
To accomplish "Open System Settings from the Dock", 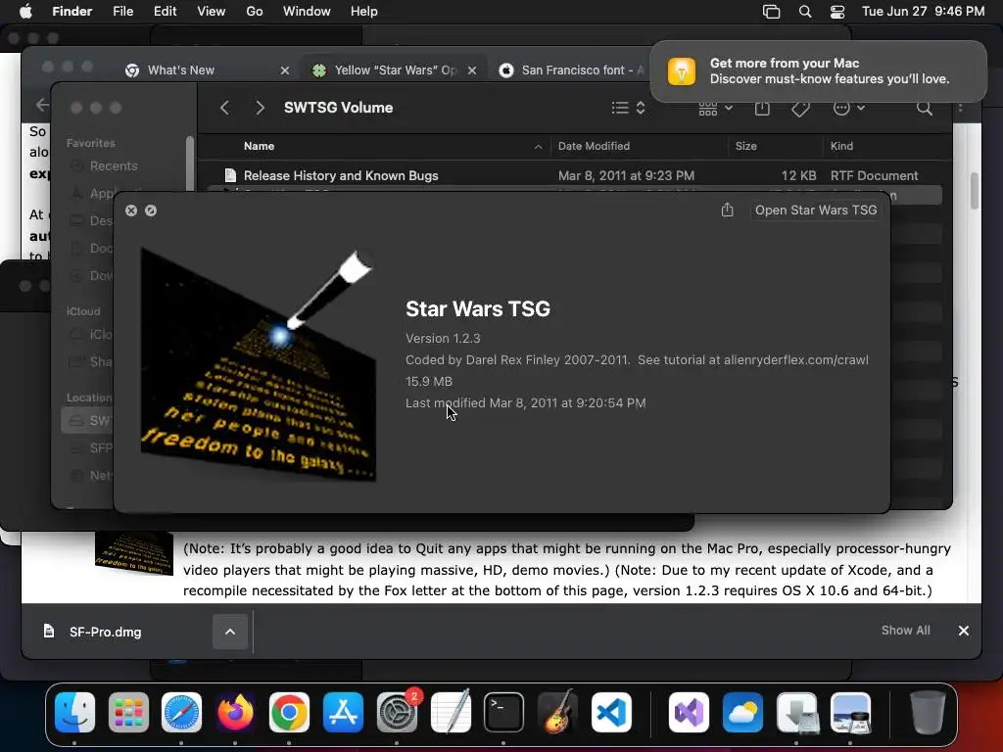I will (397, 713).
